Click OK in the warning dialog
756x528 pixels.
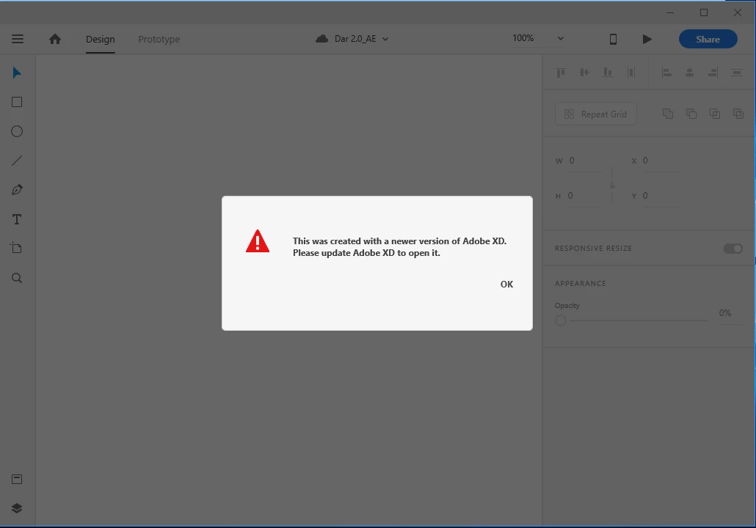tap(506, 285)
